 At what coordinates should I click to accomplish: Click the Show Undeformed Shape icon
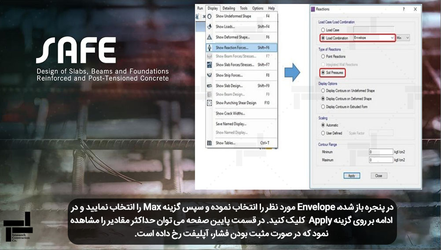(209, 16)
